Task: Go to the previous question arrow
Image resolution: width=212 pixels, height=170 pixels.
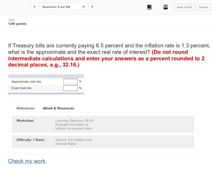Action: point(35,7)
